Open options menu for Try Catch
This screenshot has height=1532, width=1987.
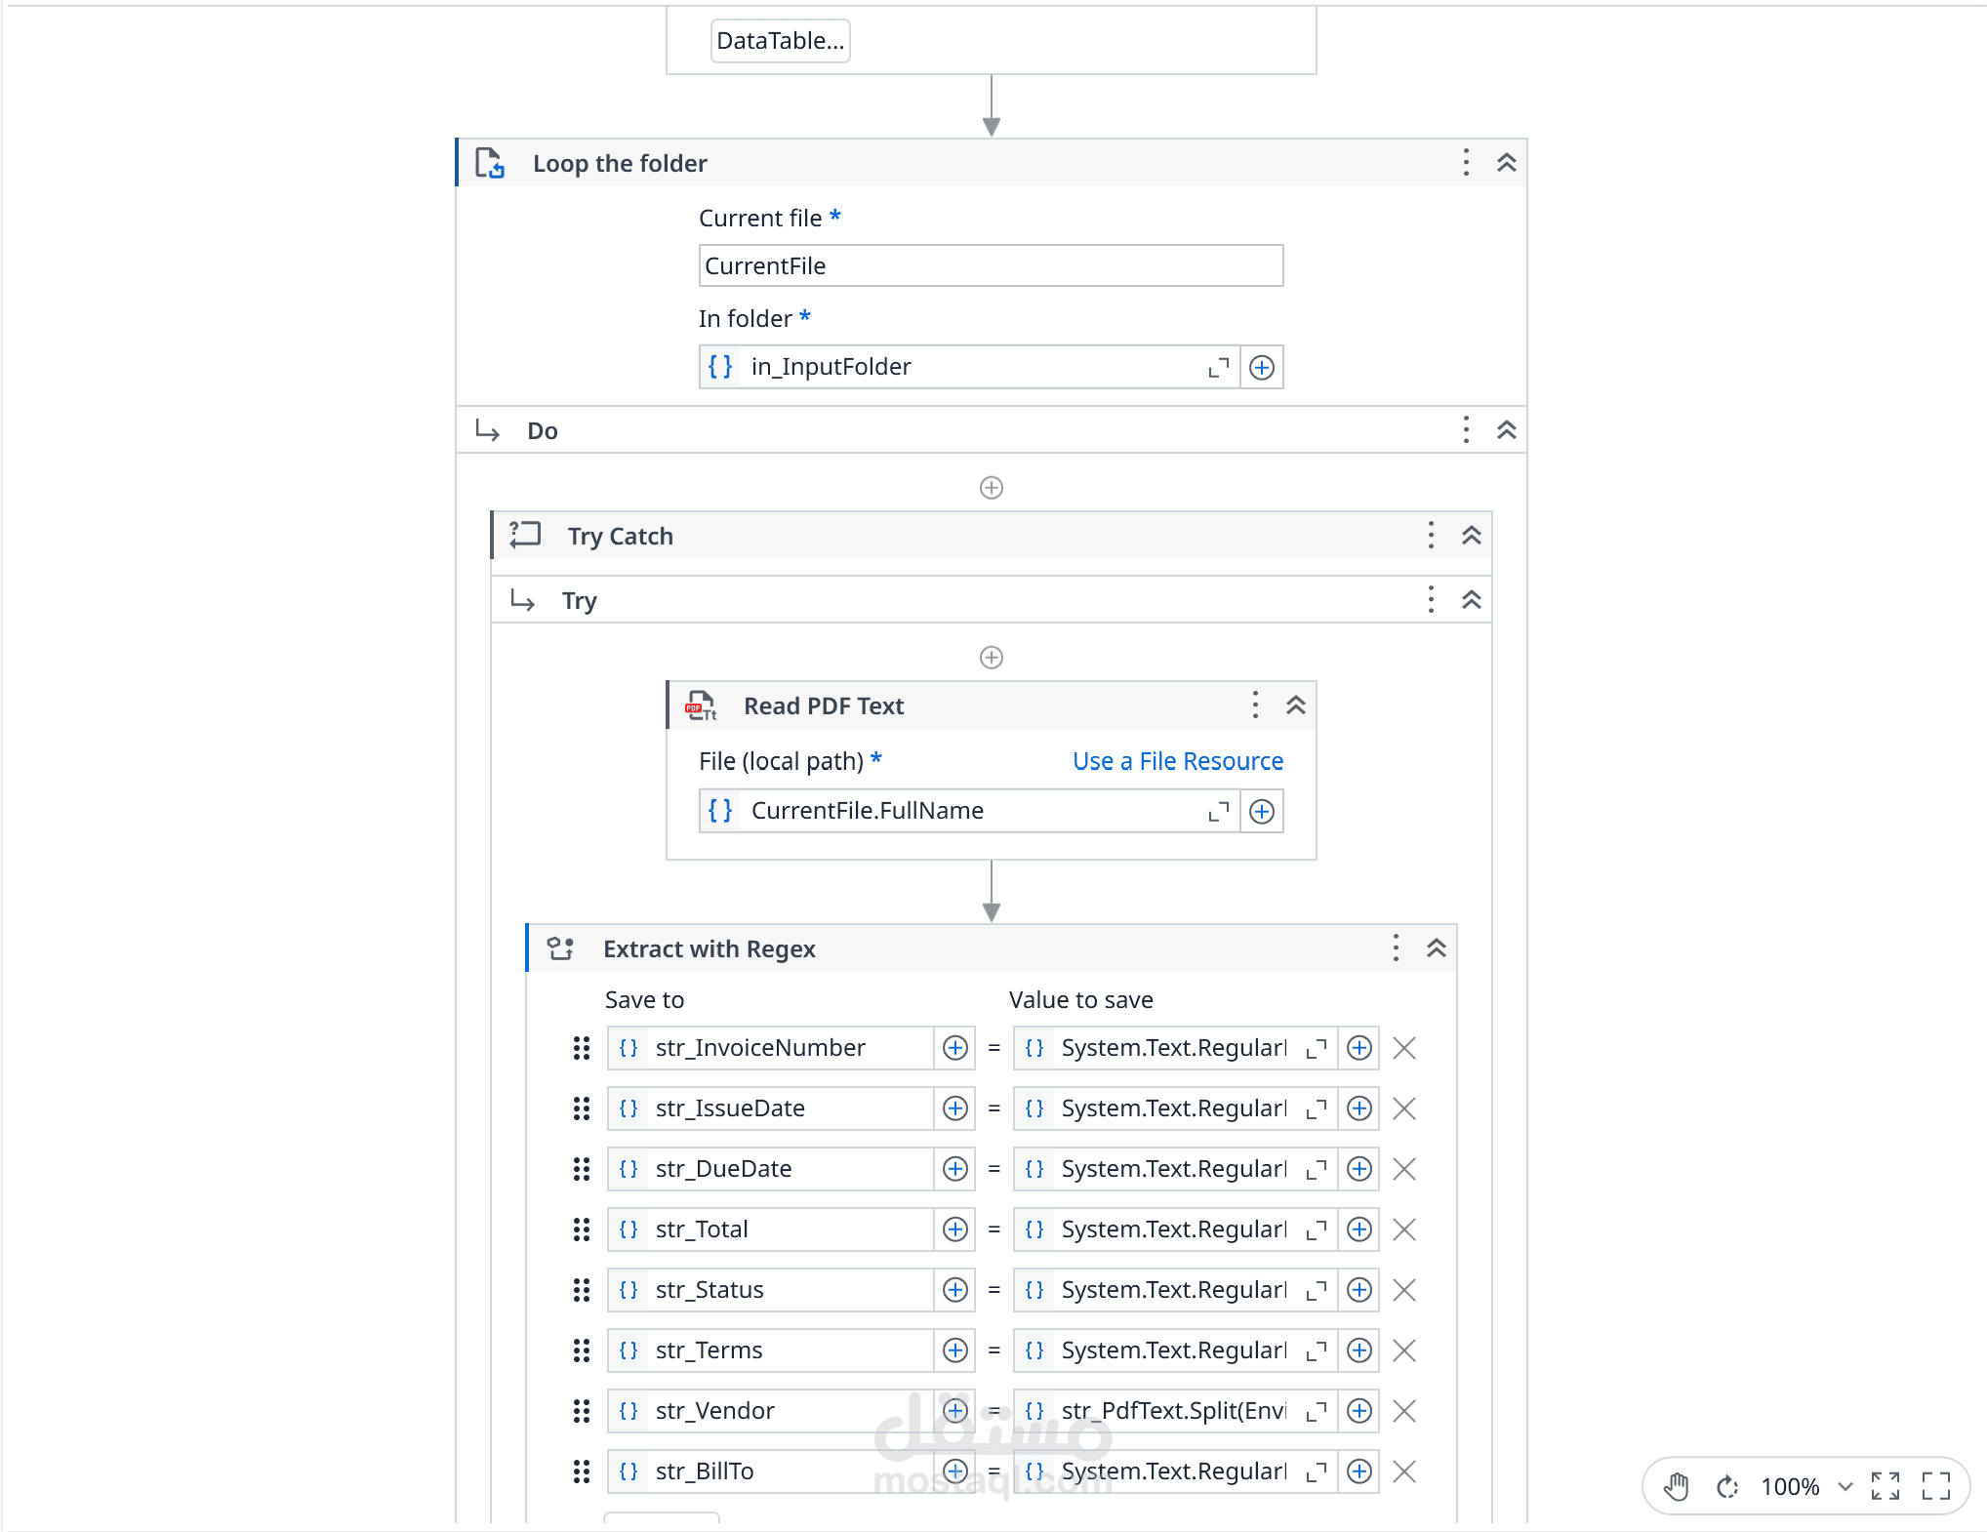(x=1431, y=536)
